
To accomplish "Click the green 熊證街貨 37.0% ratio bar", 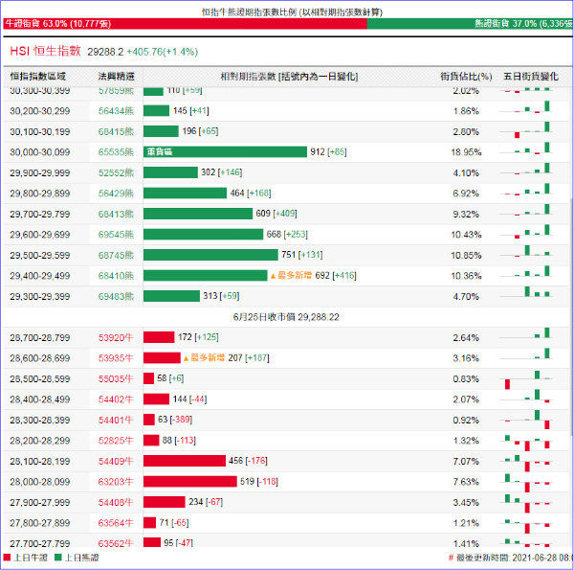I will click(x=470, y=24).
